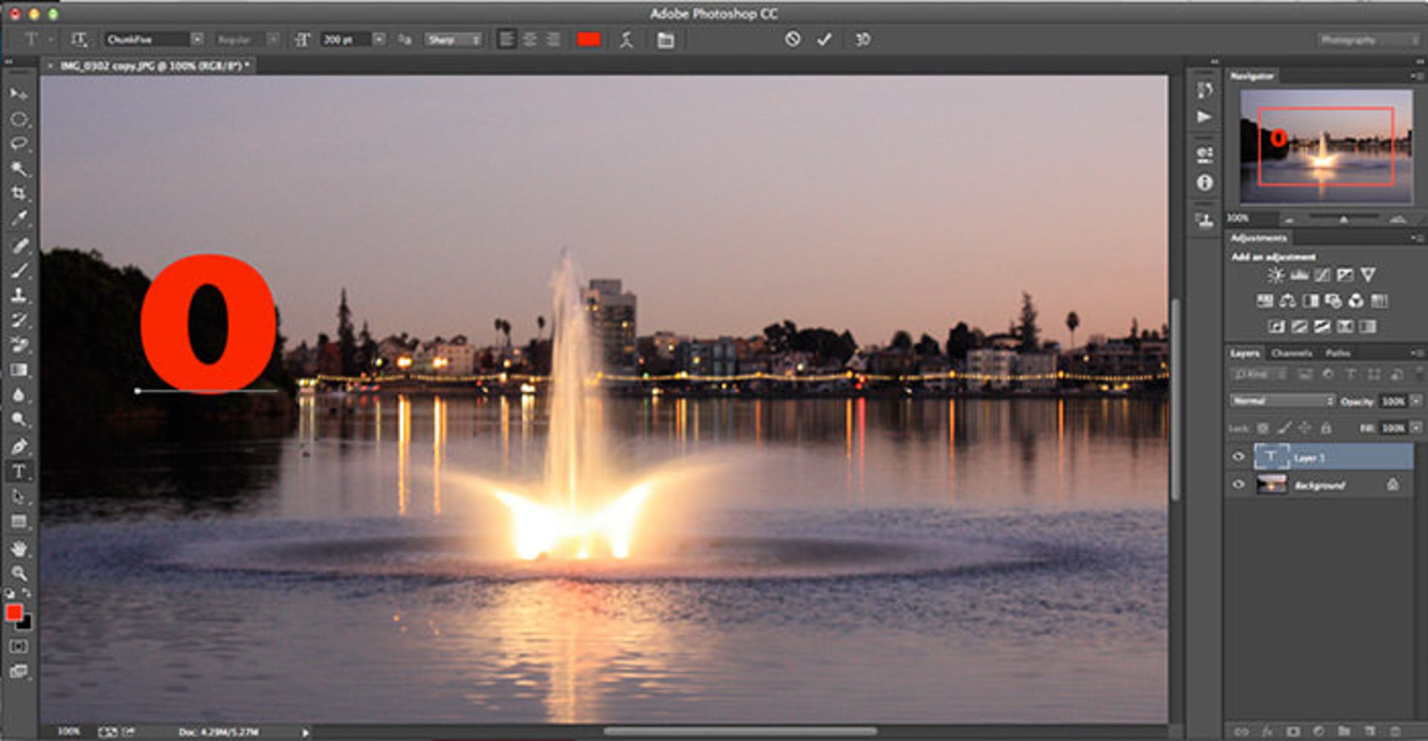Toggle the lock all layer option

point(1325,428)
